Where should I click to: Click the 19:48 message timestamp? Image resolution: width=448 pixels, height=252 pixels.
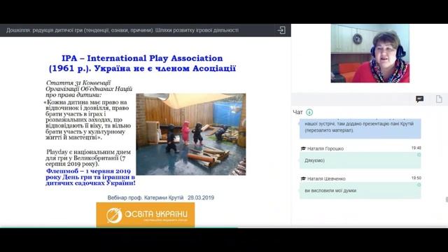(x=416, y=148)
